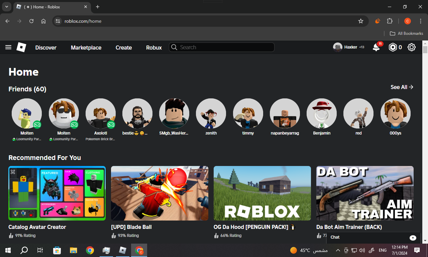This screenshot has height=257, width=428.
Task: Click the volume speaker tray icon
Action: tap(362, 250)
